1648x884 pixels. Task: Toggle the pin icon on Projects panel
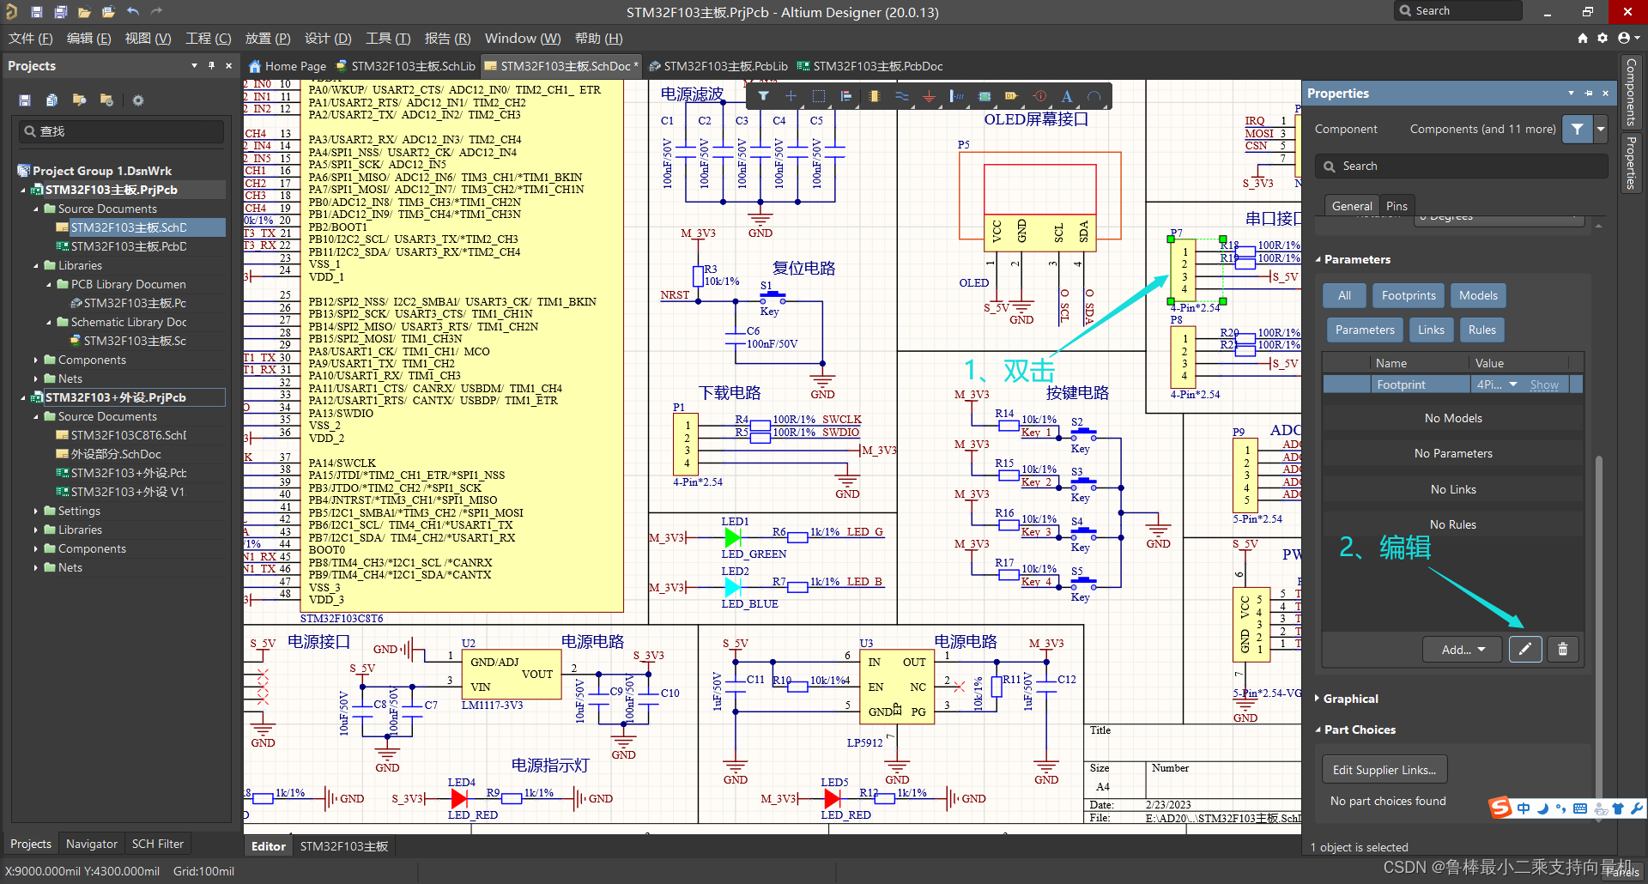pyautogui.click(x=211, y=65)
